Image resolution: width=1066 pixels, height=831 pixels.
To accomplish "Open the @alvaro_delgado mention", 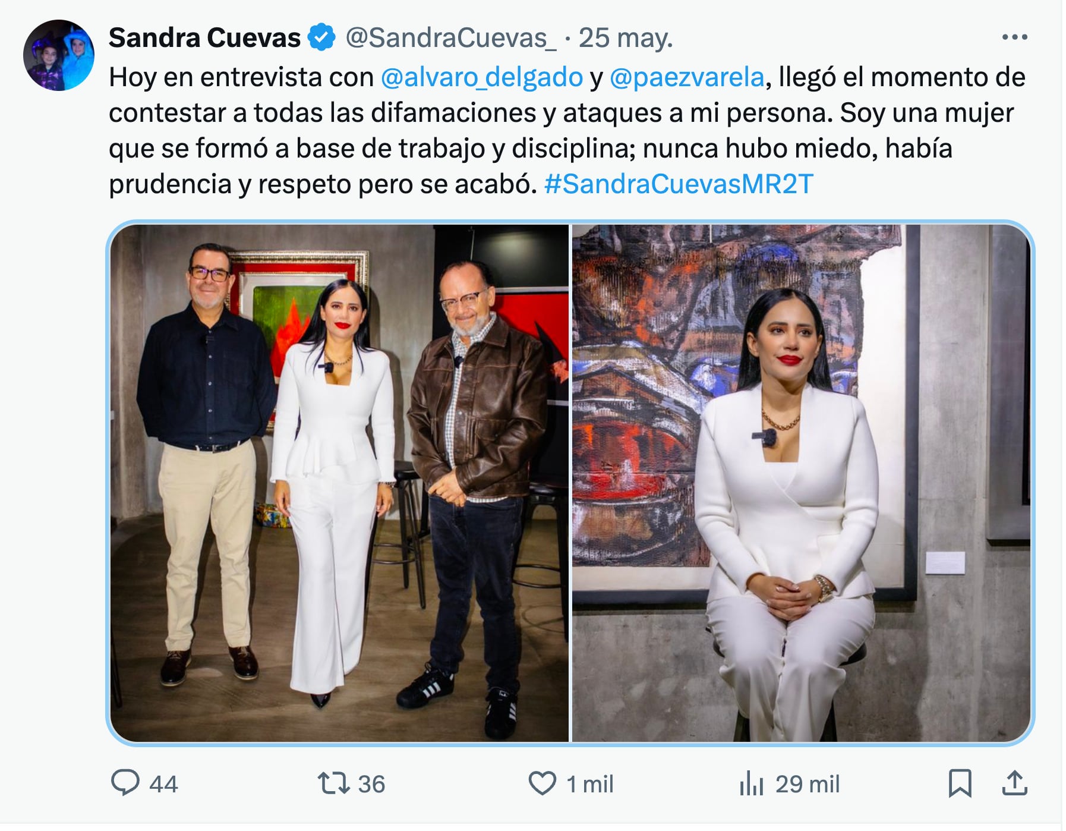I will click(x=482, y=77).
